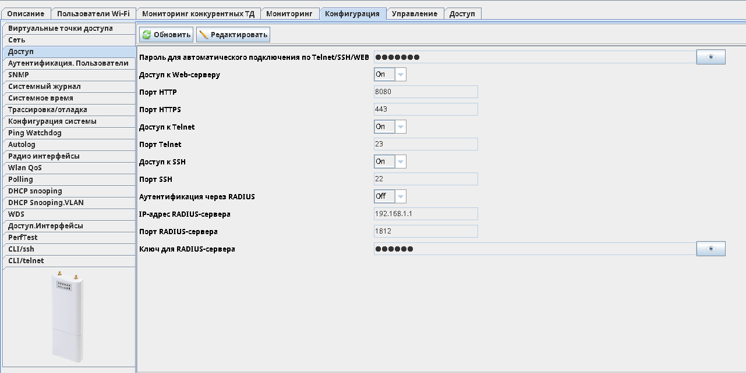
Task: Select Системный журнал in the sidebar
Action: pyautogui.click(x=44, y=87)
